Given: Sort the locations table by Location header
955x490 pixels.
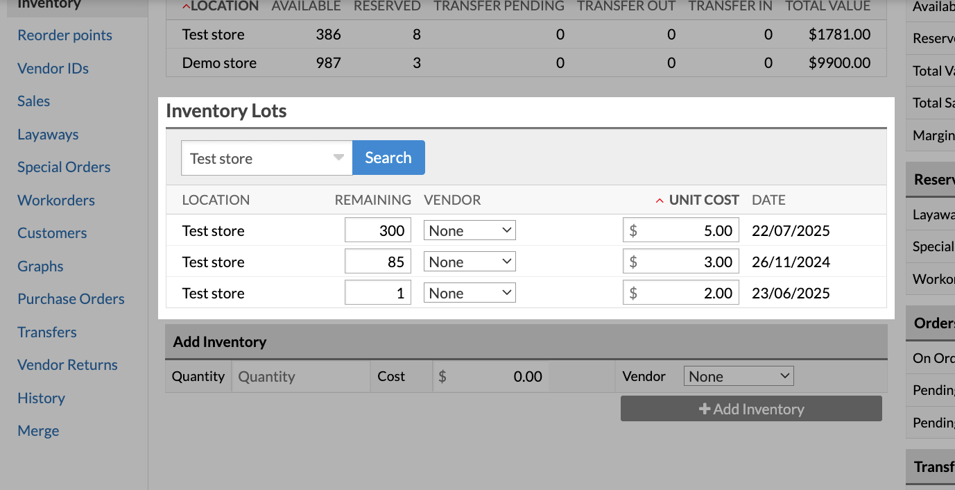Looking at the screenshot, I should [223, 6].
